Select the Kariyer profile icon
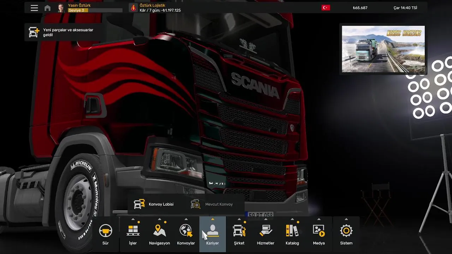 [213, 231]
